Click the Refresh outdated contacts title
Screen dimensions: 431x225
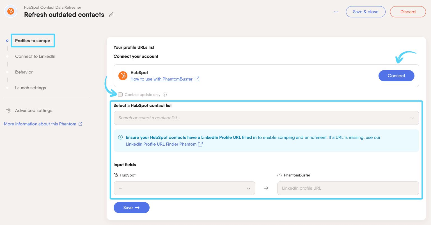click(64, 15)
